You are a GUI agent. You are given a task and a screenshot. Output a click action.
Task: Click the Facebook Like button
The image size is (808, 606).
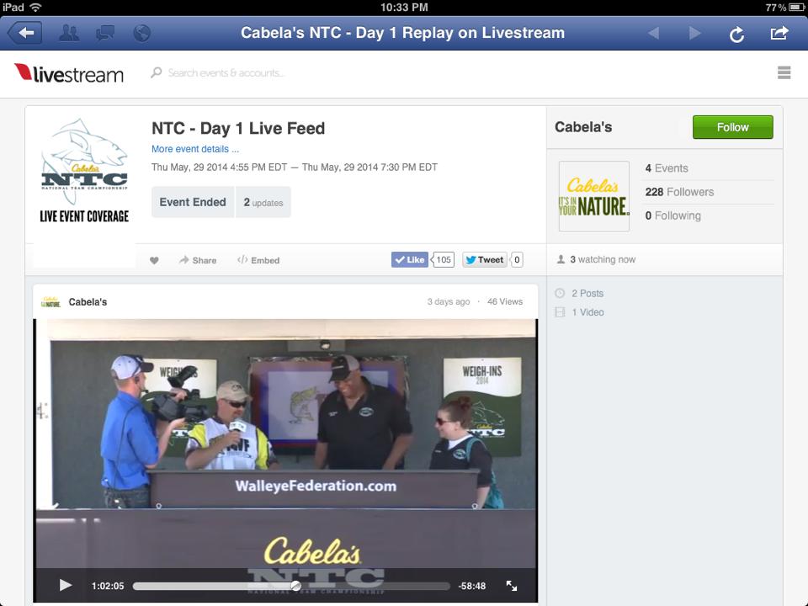pos(410,260)
